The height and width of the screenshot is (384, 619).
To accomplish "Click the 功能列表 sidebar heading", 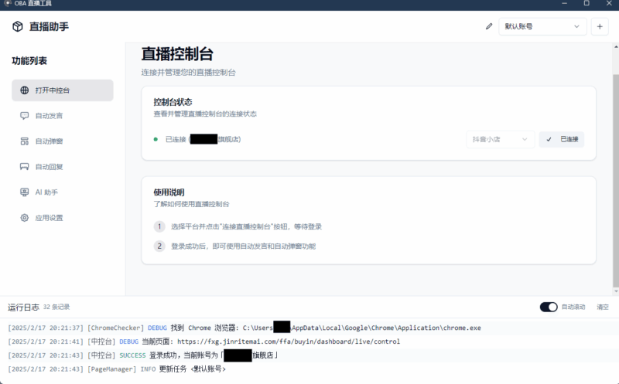I will [29, 61].
